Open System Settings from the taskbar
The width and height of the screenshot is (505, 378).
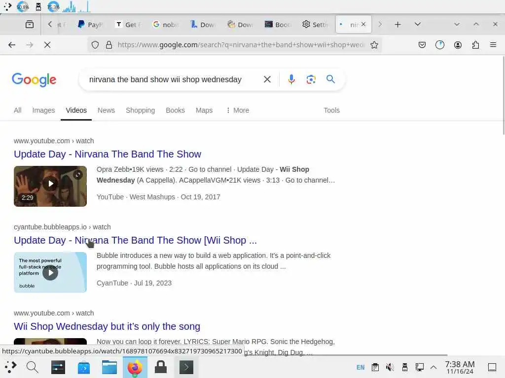tap(58, 367)
